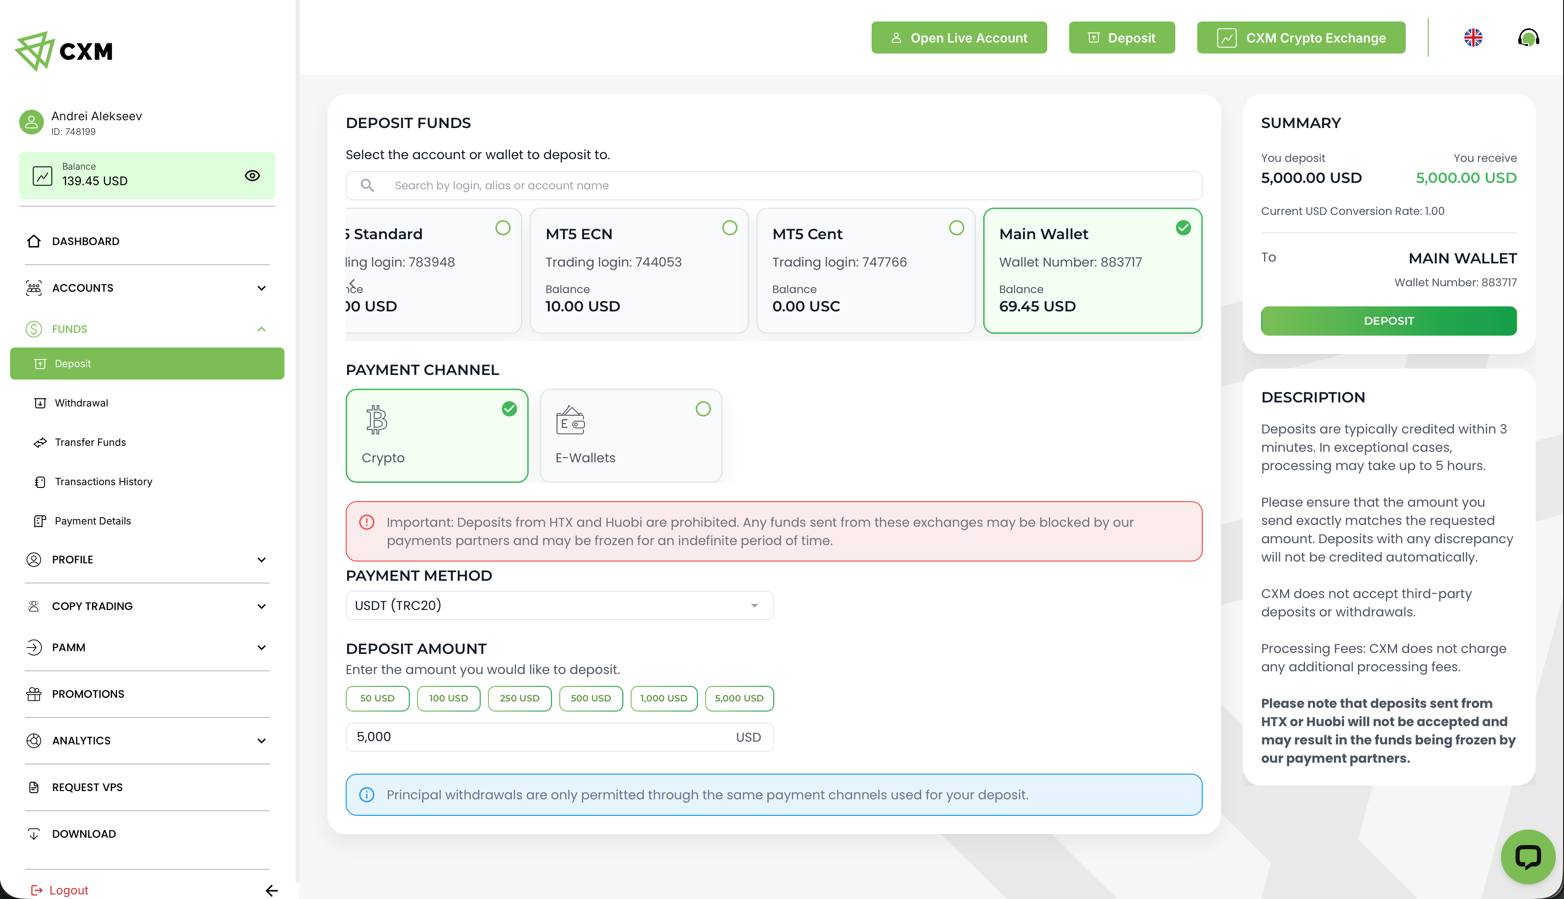Click red warning icon in alert
Image resolution: width=1564 pixels, height=899 pixels.
click(367, 522)
